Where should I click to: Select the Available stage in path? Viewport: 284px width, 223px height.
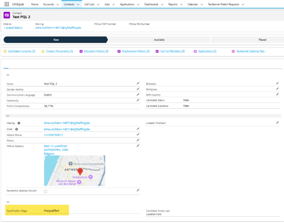click(159, 40)
